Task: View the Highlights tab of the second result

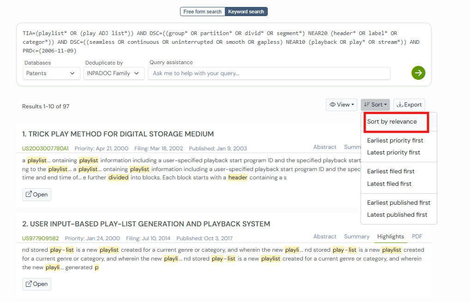Action: click(x=391, y=236)
